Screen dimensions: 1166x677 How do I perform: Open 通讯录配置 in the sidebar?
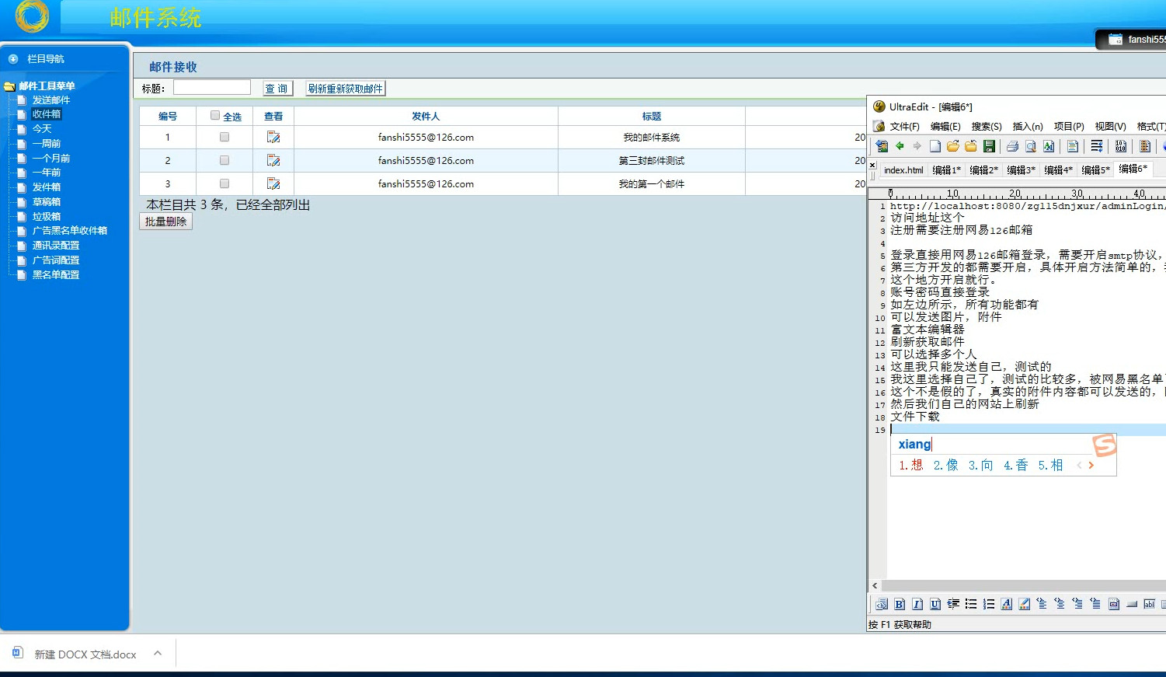pos(55,246)
